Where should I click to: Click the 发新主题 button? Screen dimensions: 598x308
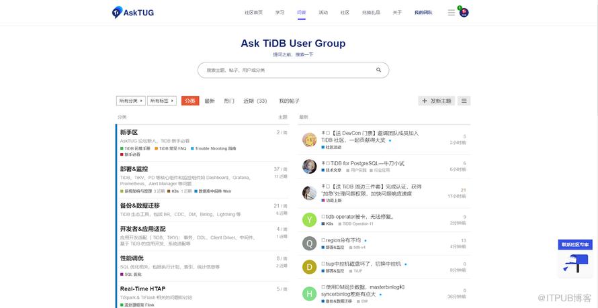tap(436, 101)
